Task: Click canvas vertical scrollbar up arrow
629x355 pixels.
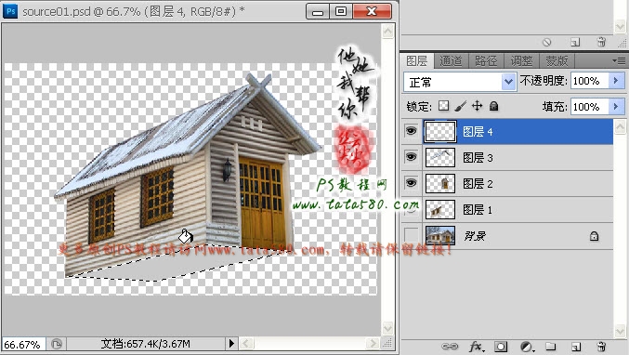Action: (387, 32)
